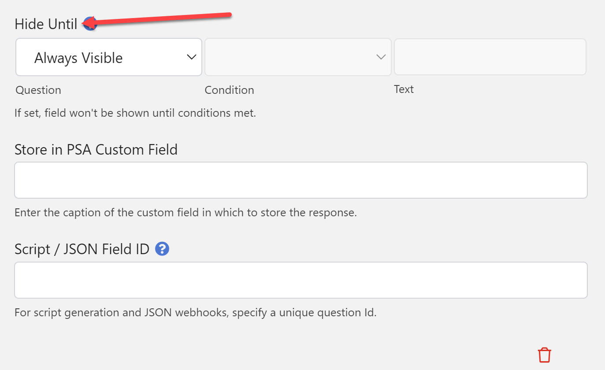Select the Hide Until heading label
Screen dimensions: 605x370
45,24
